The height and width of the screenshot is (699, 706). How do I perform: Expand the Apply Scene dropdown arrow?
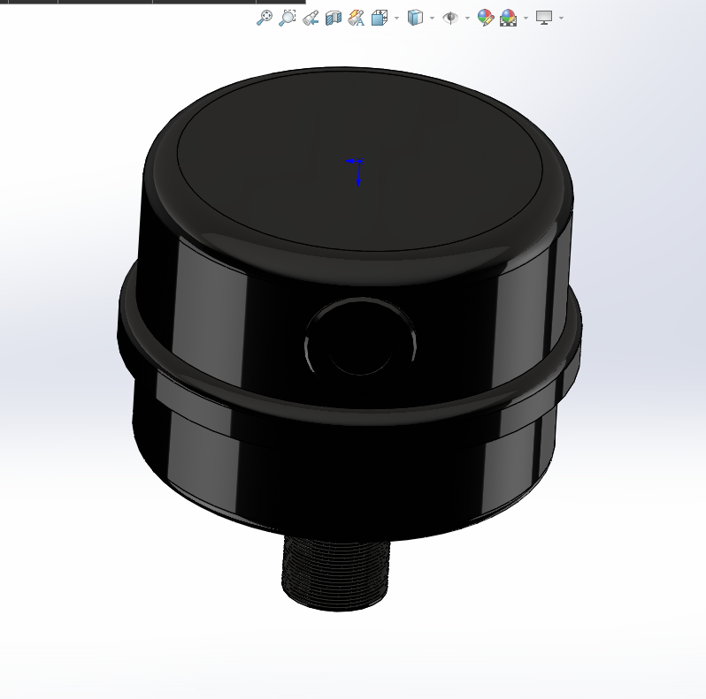click(x=526, y=19)
